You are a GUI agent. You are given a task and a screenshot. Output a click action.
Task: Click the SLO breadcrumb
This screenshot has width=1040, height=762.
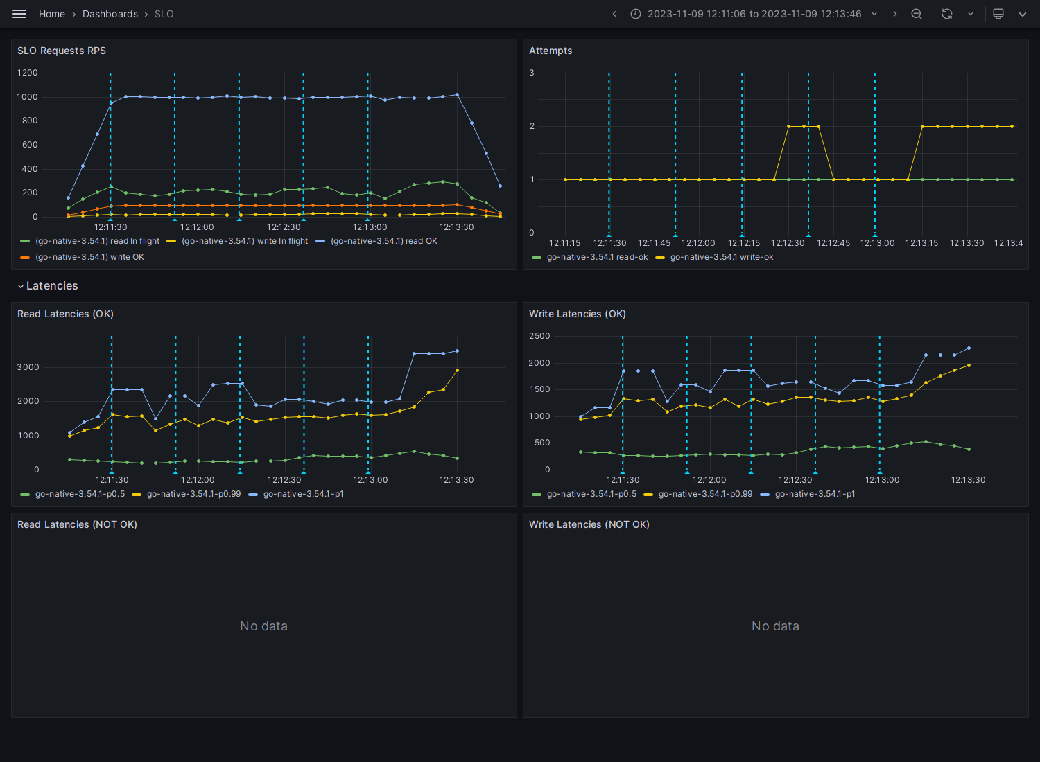164,14
